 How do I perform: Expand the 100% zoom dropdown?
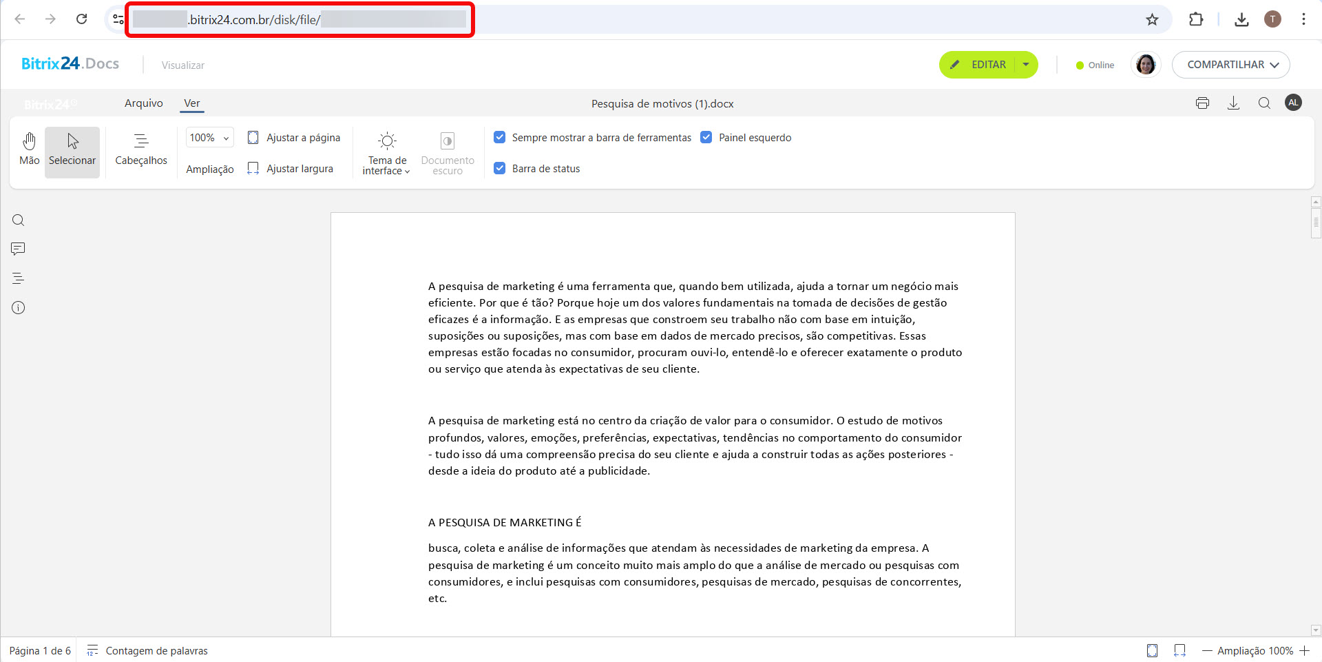pos(210,138)
